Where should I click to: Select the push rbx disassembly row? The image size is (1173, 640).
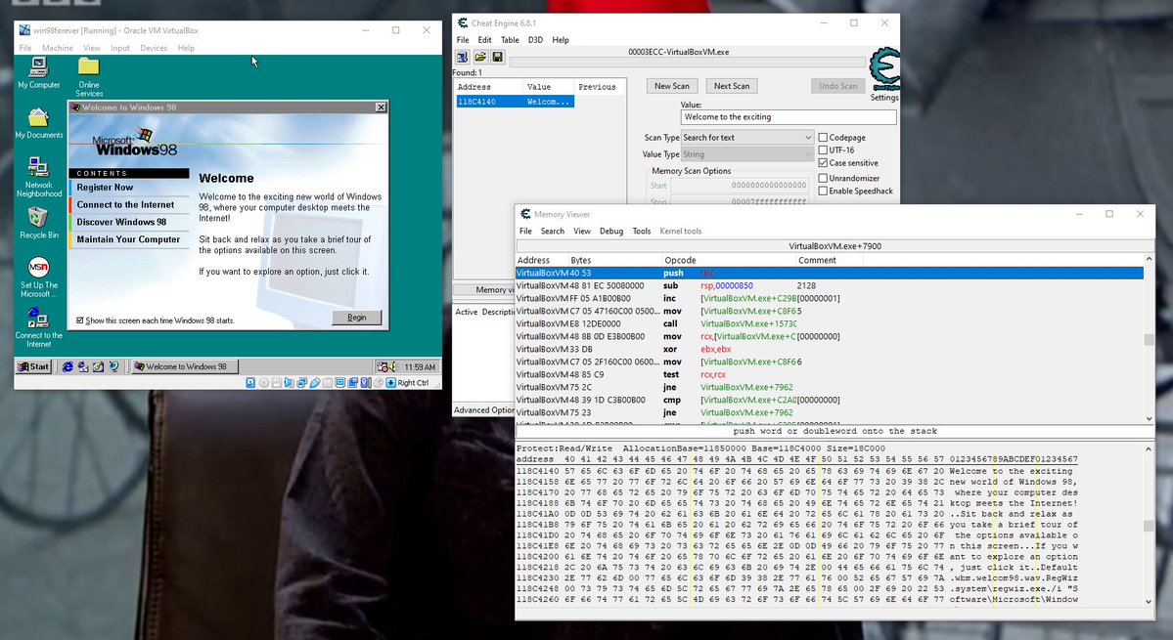coord(829,274)
